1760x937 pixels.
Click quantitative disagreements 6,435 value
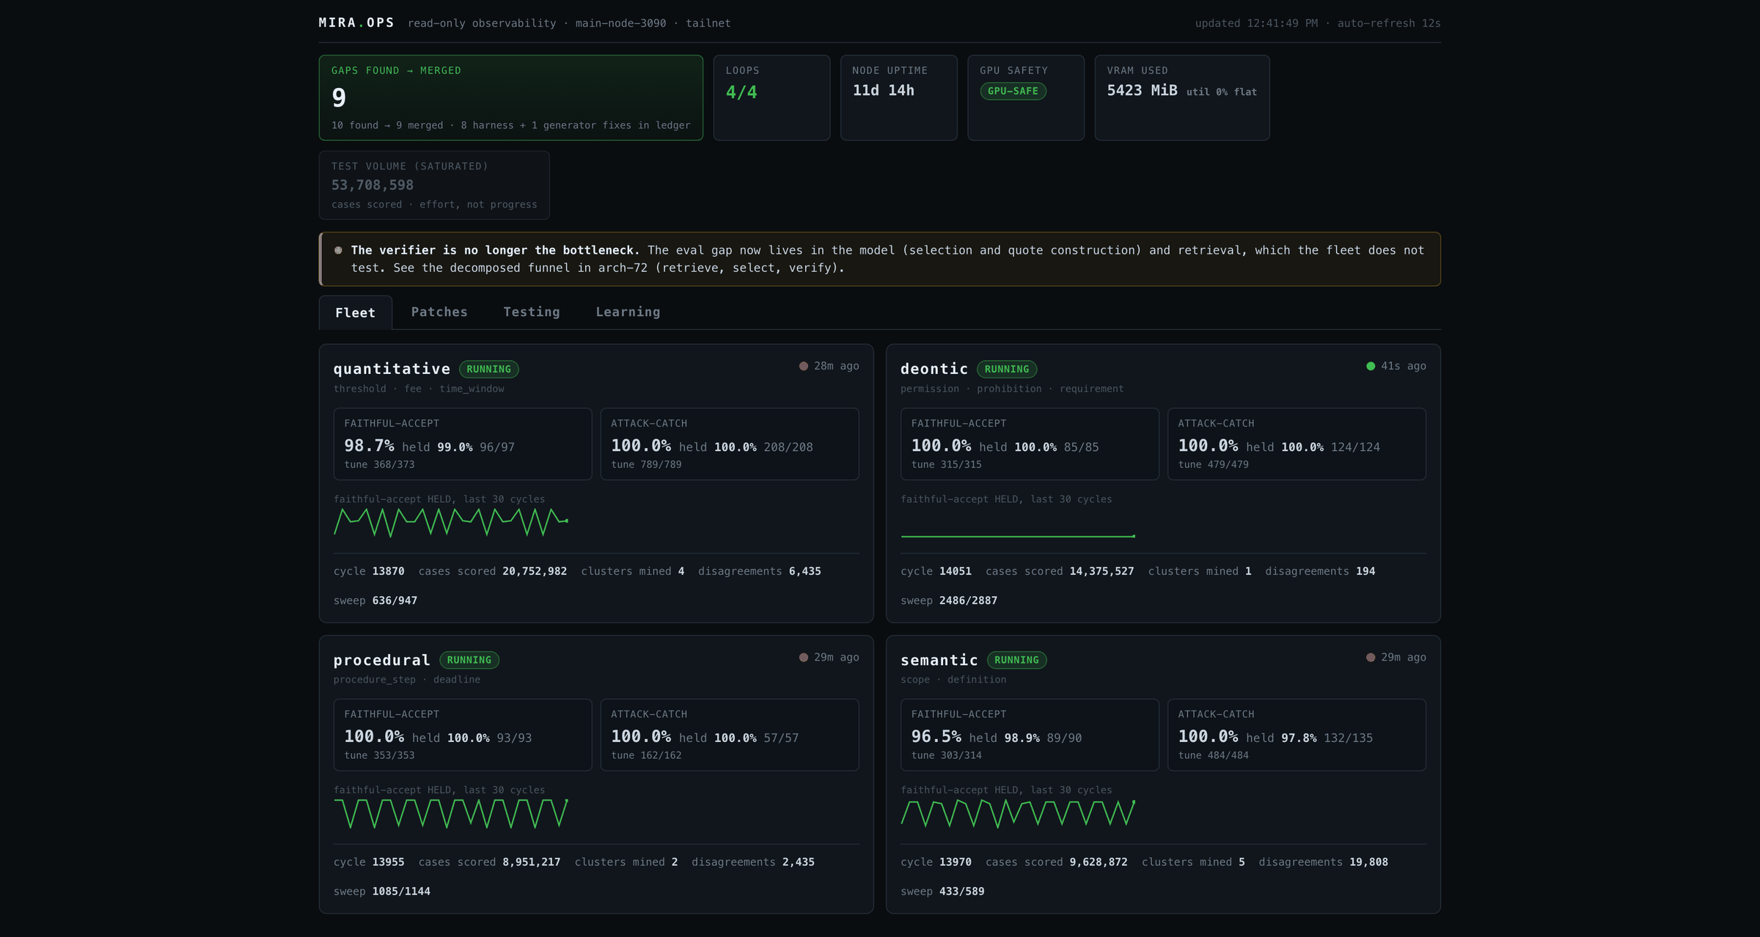click(804, 571)
